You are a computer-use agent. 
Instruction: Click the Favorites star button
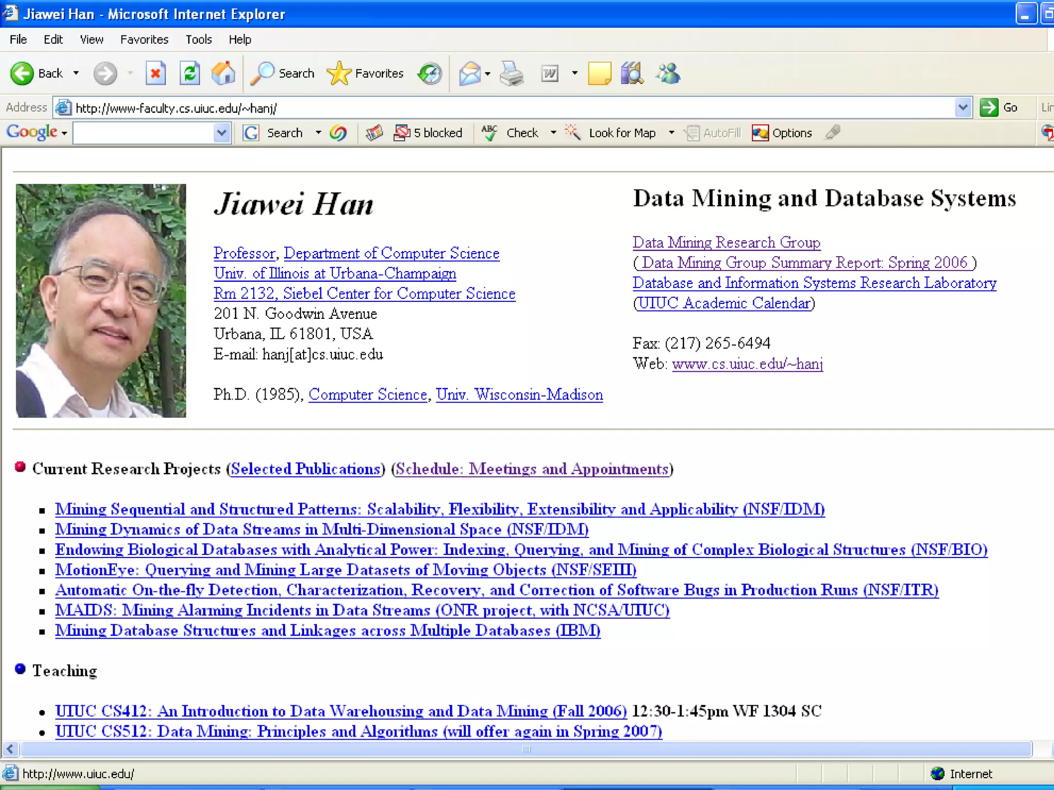point(365,74)
